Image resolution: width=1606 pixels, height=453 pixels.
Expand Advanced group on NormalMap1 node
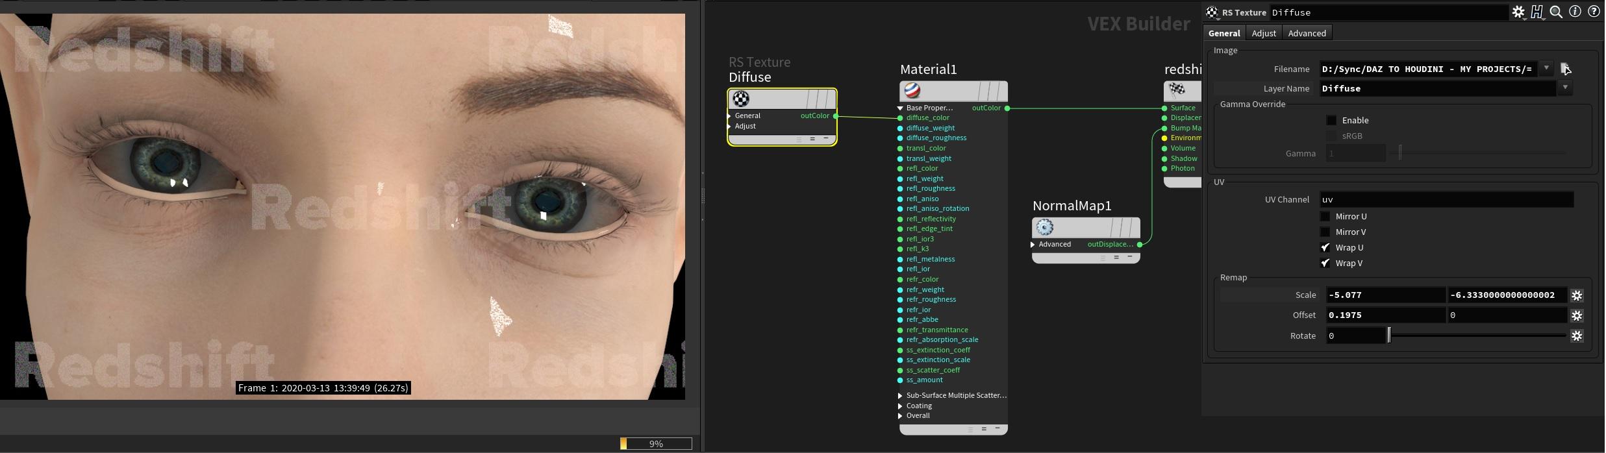point(1033,245)
